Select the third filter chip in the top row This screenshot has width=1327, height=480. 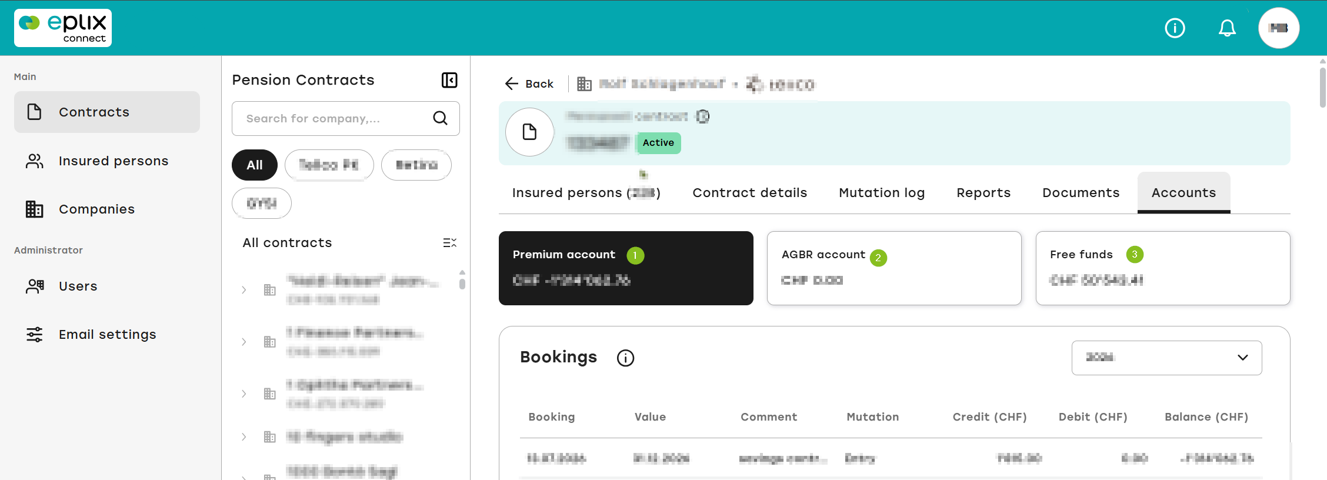[x=416, y=165]
